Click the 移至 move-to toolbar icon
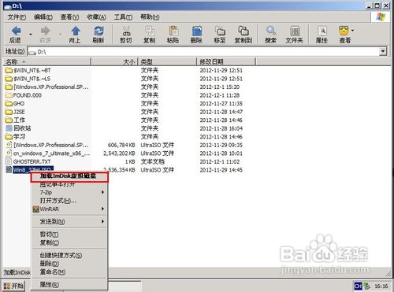The width and height of the screenshot is (394, 292). [x=220, y=31]
